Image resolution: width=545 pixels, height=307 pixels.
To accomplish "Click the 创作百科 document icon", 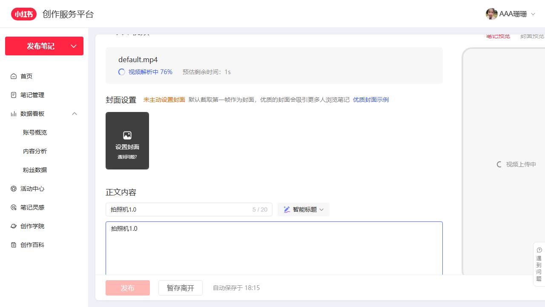I will tap(14, 245).
